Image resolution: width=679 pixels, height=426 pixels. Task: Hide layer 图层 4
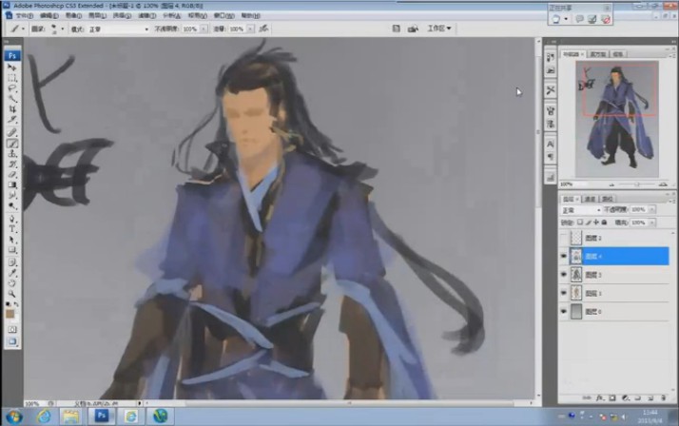pos(563,257)
